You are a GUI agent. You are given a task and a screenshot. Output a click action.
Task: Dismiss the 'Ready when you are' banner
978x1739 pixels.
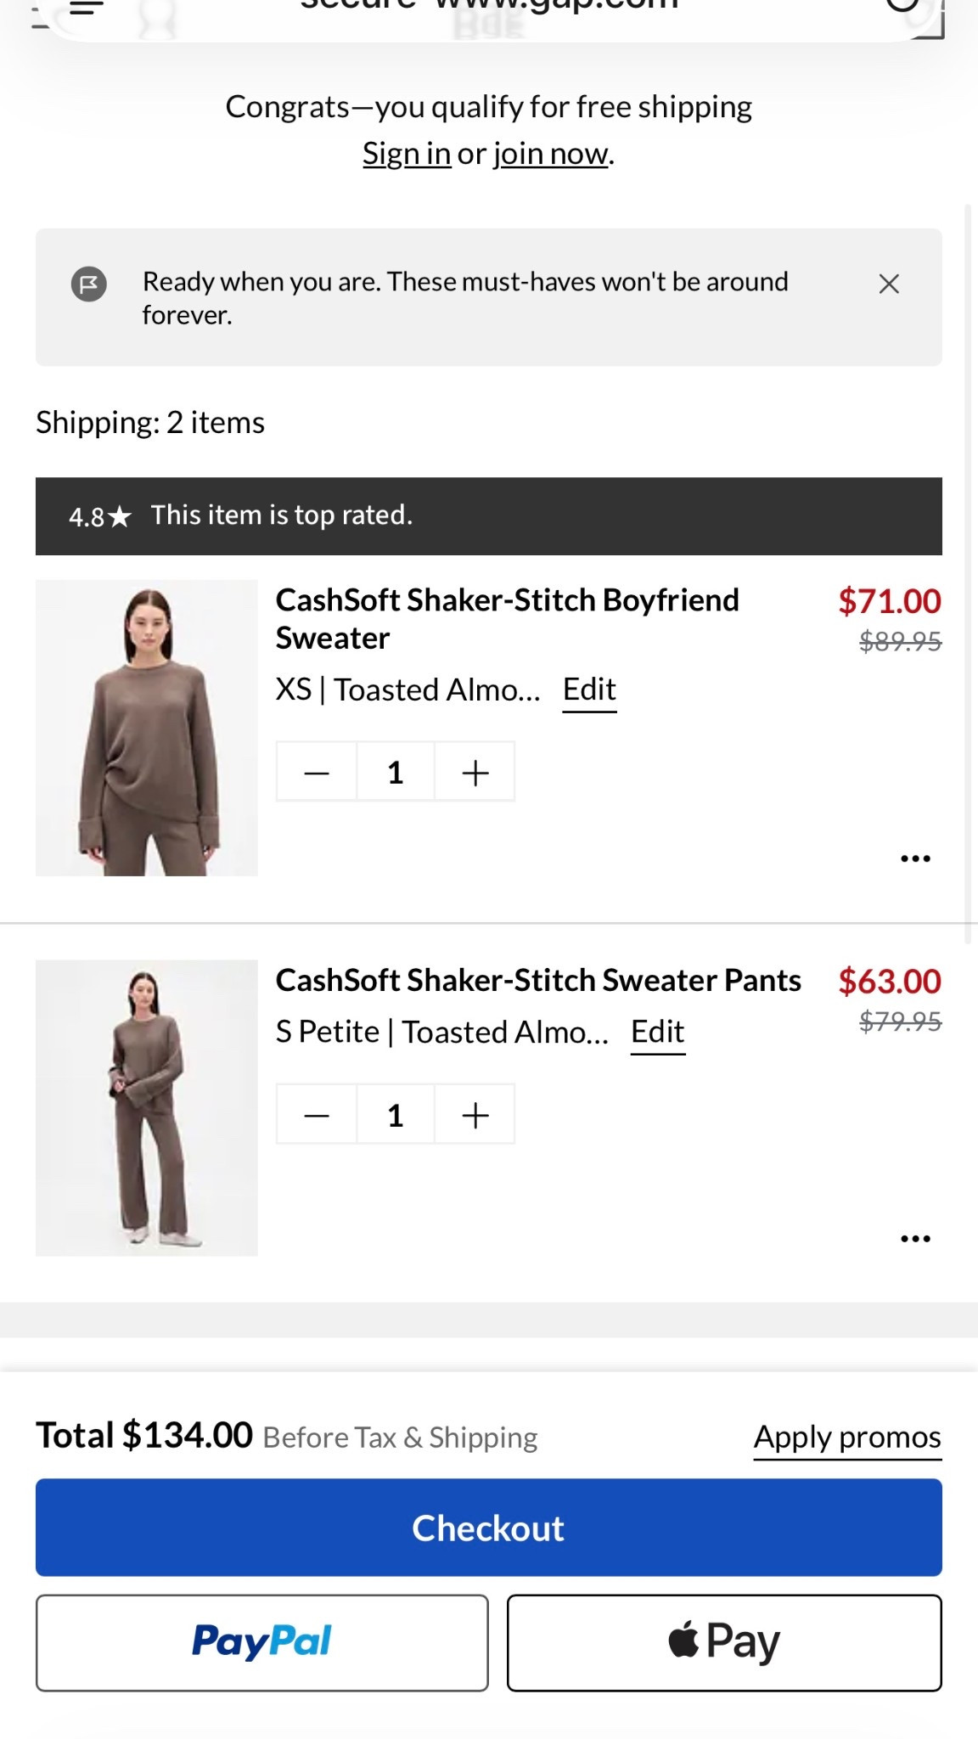click(888, 284)
